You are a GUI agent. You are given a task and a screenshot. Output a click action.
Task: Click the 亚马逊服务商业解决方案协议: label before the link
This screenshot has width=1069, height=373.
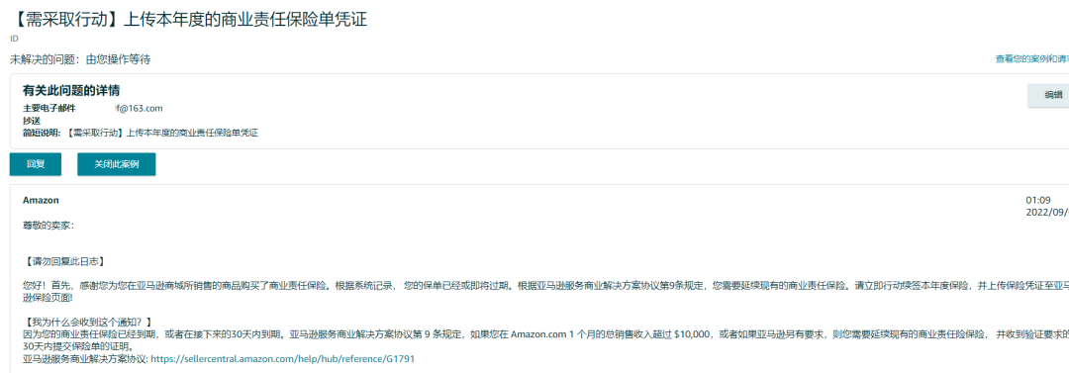pyautogui.click(x=85, y=359)
